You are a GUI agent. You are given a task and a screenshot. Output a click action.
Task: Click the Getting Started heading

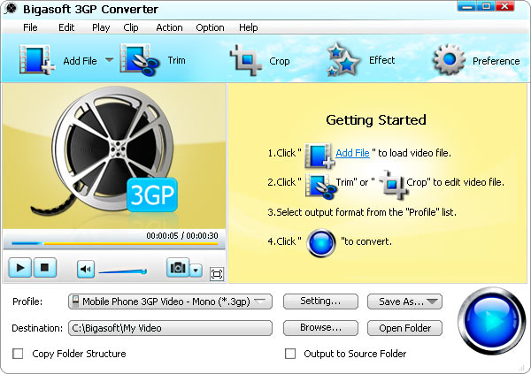tap(376, 120)
